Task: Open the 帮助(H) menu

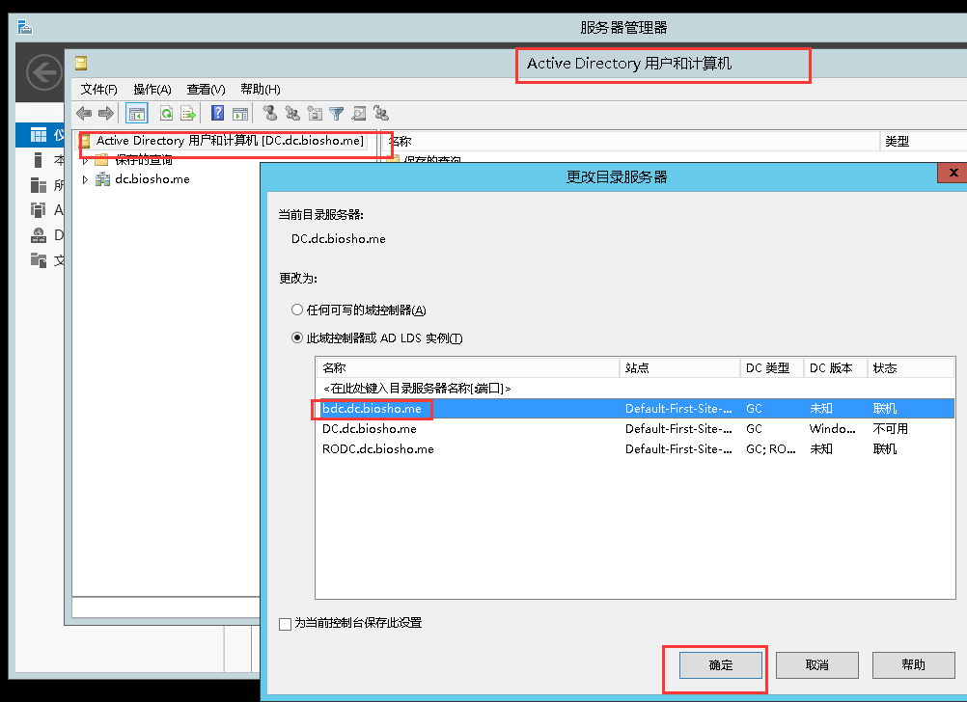Action: [261, 90]
